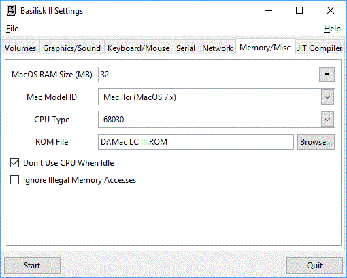Click the MacOS RAM Size input field
This screenshot has height=278, width=347.
pos(208,75)
